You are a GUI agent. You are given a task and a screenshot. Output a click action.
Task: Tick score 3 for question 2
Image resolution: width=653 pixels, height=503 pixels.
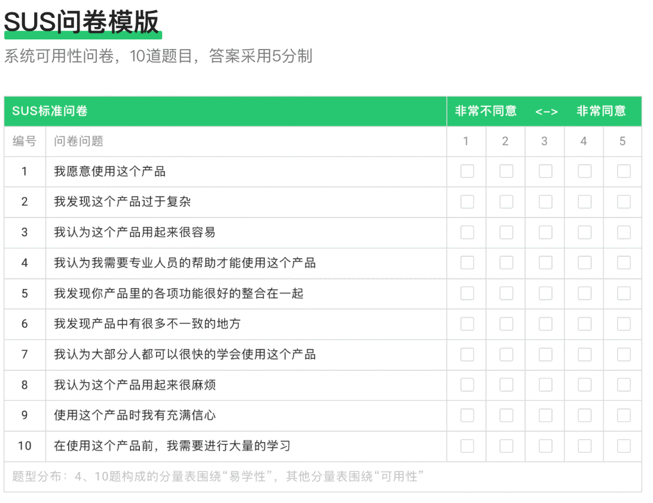point(545,202)
